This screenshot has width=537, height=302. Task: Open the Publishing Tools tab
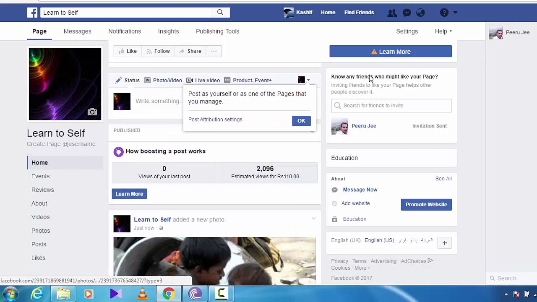coord(217,31)
